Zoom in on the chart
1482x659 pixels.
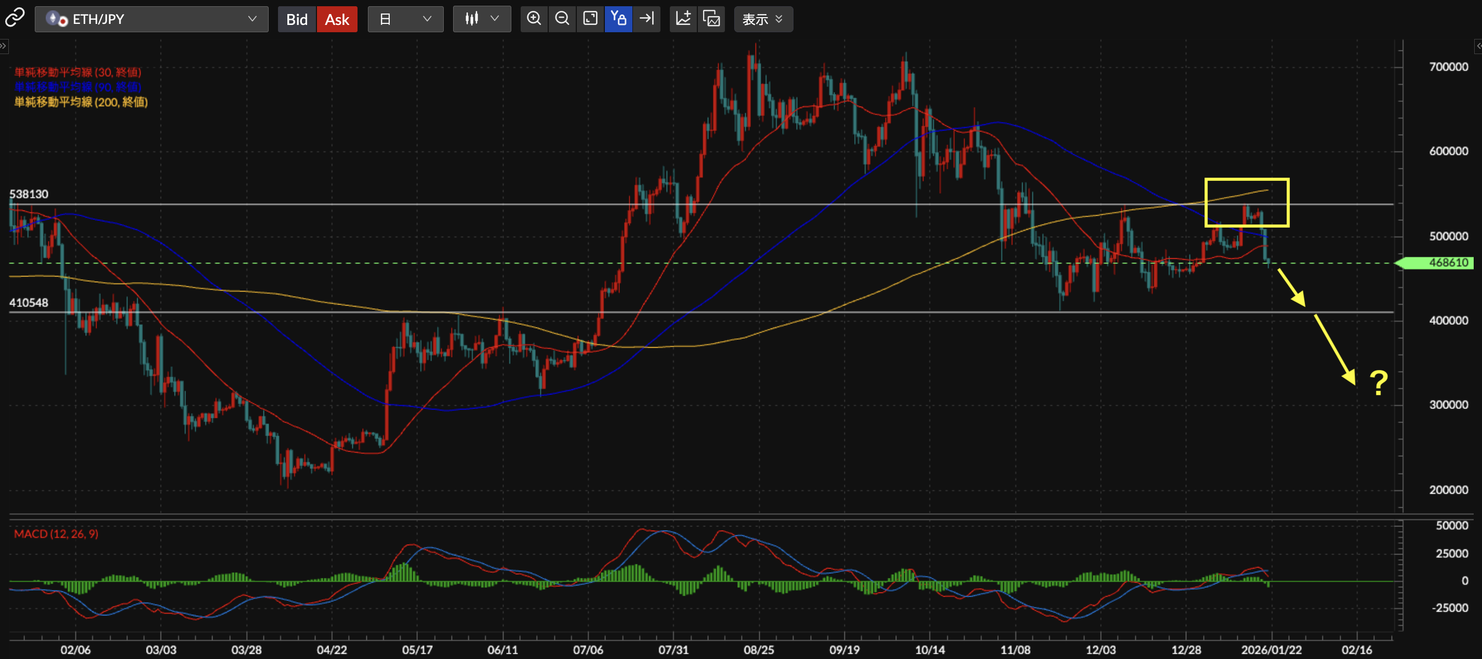pyautogui.click(x=534, y=19)
